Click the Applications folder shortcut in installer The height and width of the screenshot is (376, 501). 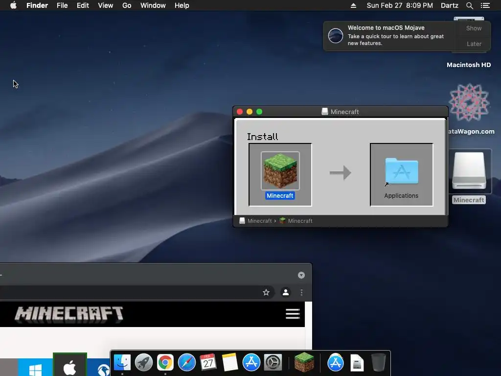point(401,171)
